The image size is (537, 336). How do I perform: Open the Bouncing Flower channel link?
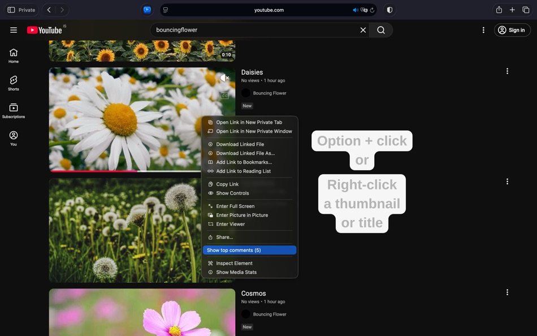pyautogui.click(x=271, y=93)
